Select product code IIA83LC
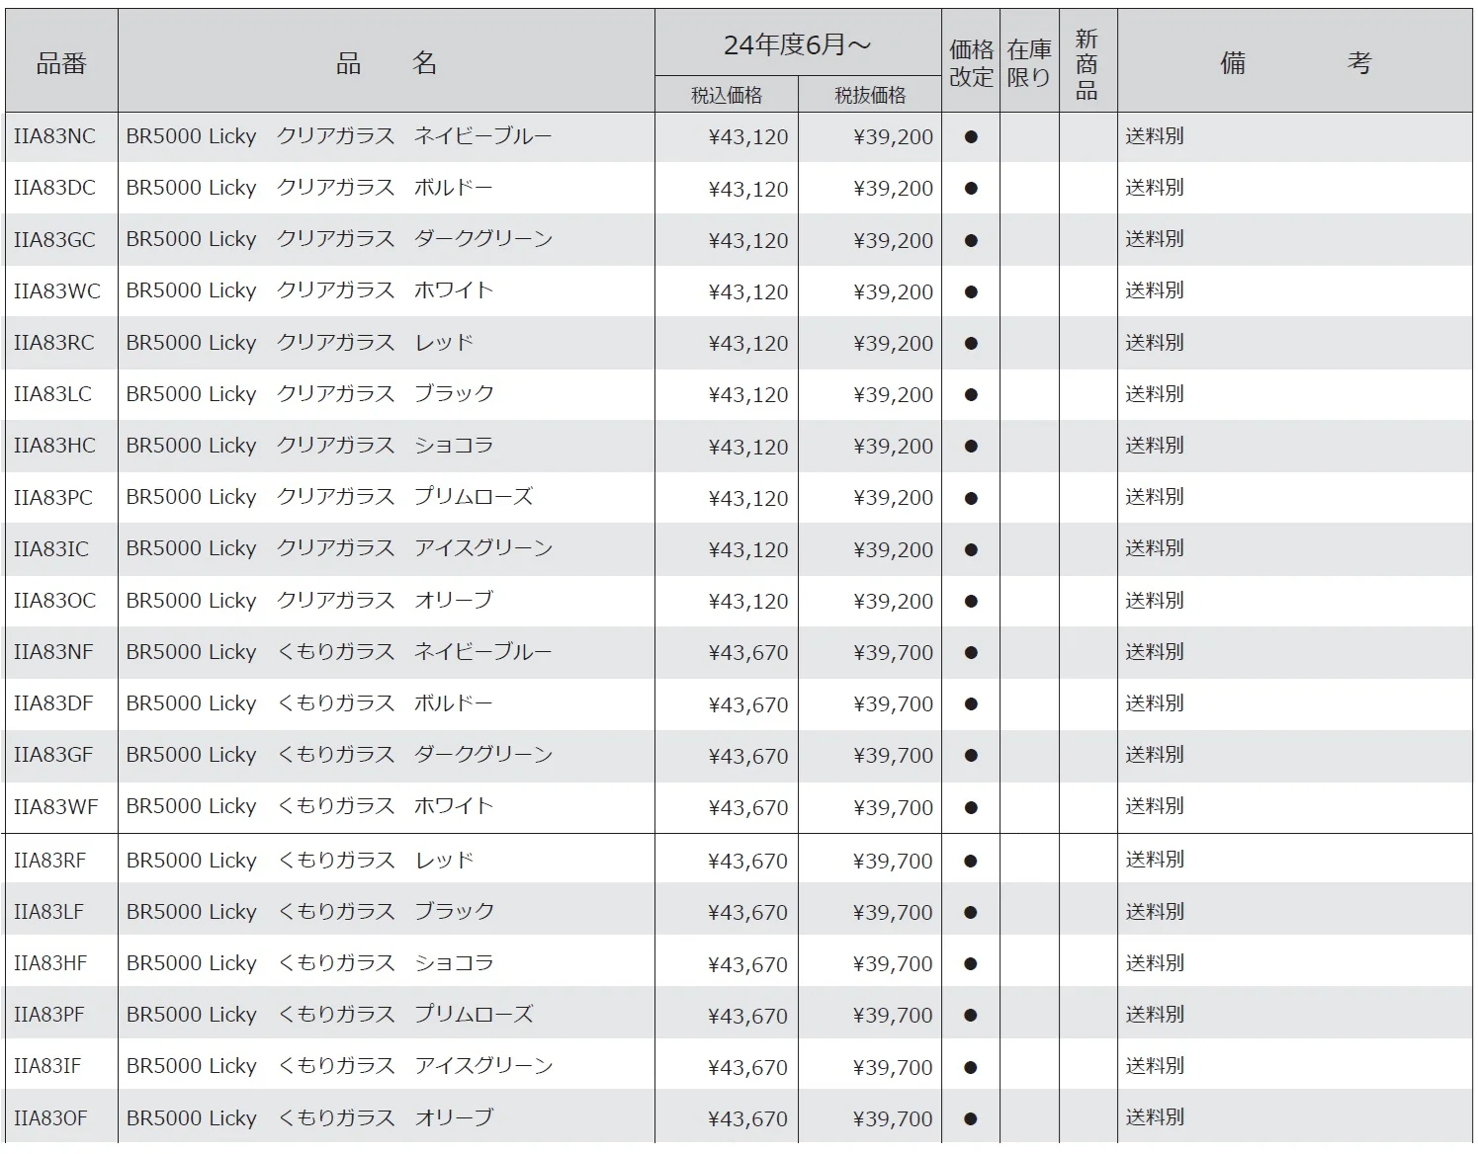 coord(52,394)
